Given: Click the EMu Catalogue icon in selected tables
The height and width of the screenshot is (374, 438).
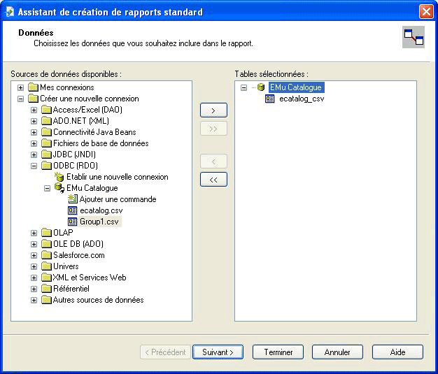Looking at the screenshot, I should click(x=261, y=87).
